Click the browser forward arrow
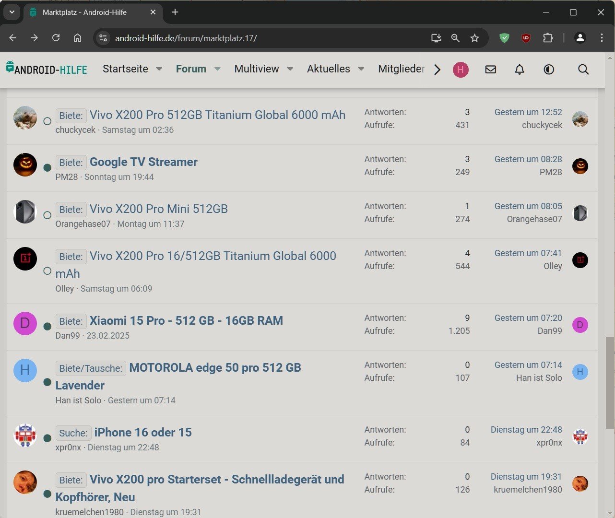 (34, 38)
